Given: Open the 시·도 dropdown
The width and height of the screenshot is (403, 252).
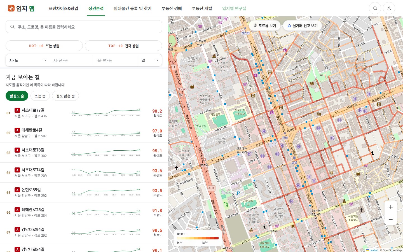Looking at the screenshot, I should (28, 60).
